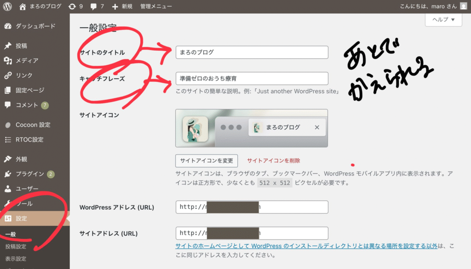Click the サイトのタイトル input field
471x269 pixels.
[252, 52]
